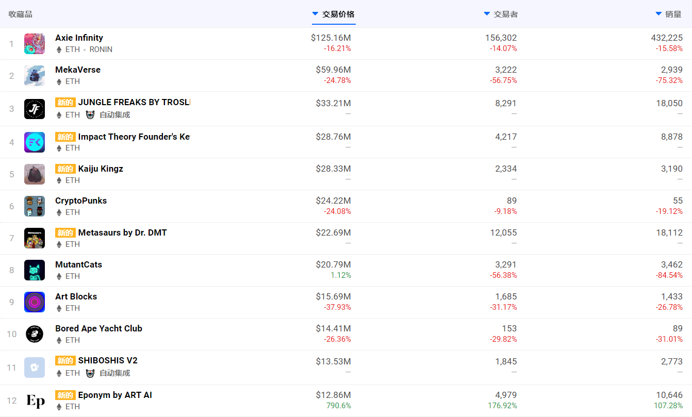Click the 新的 badge on Eponym by ART AI
The width and height of the screenshot is (692, 417).
point(65,395)
